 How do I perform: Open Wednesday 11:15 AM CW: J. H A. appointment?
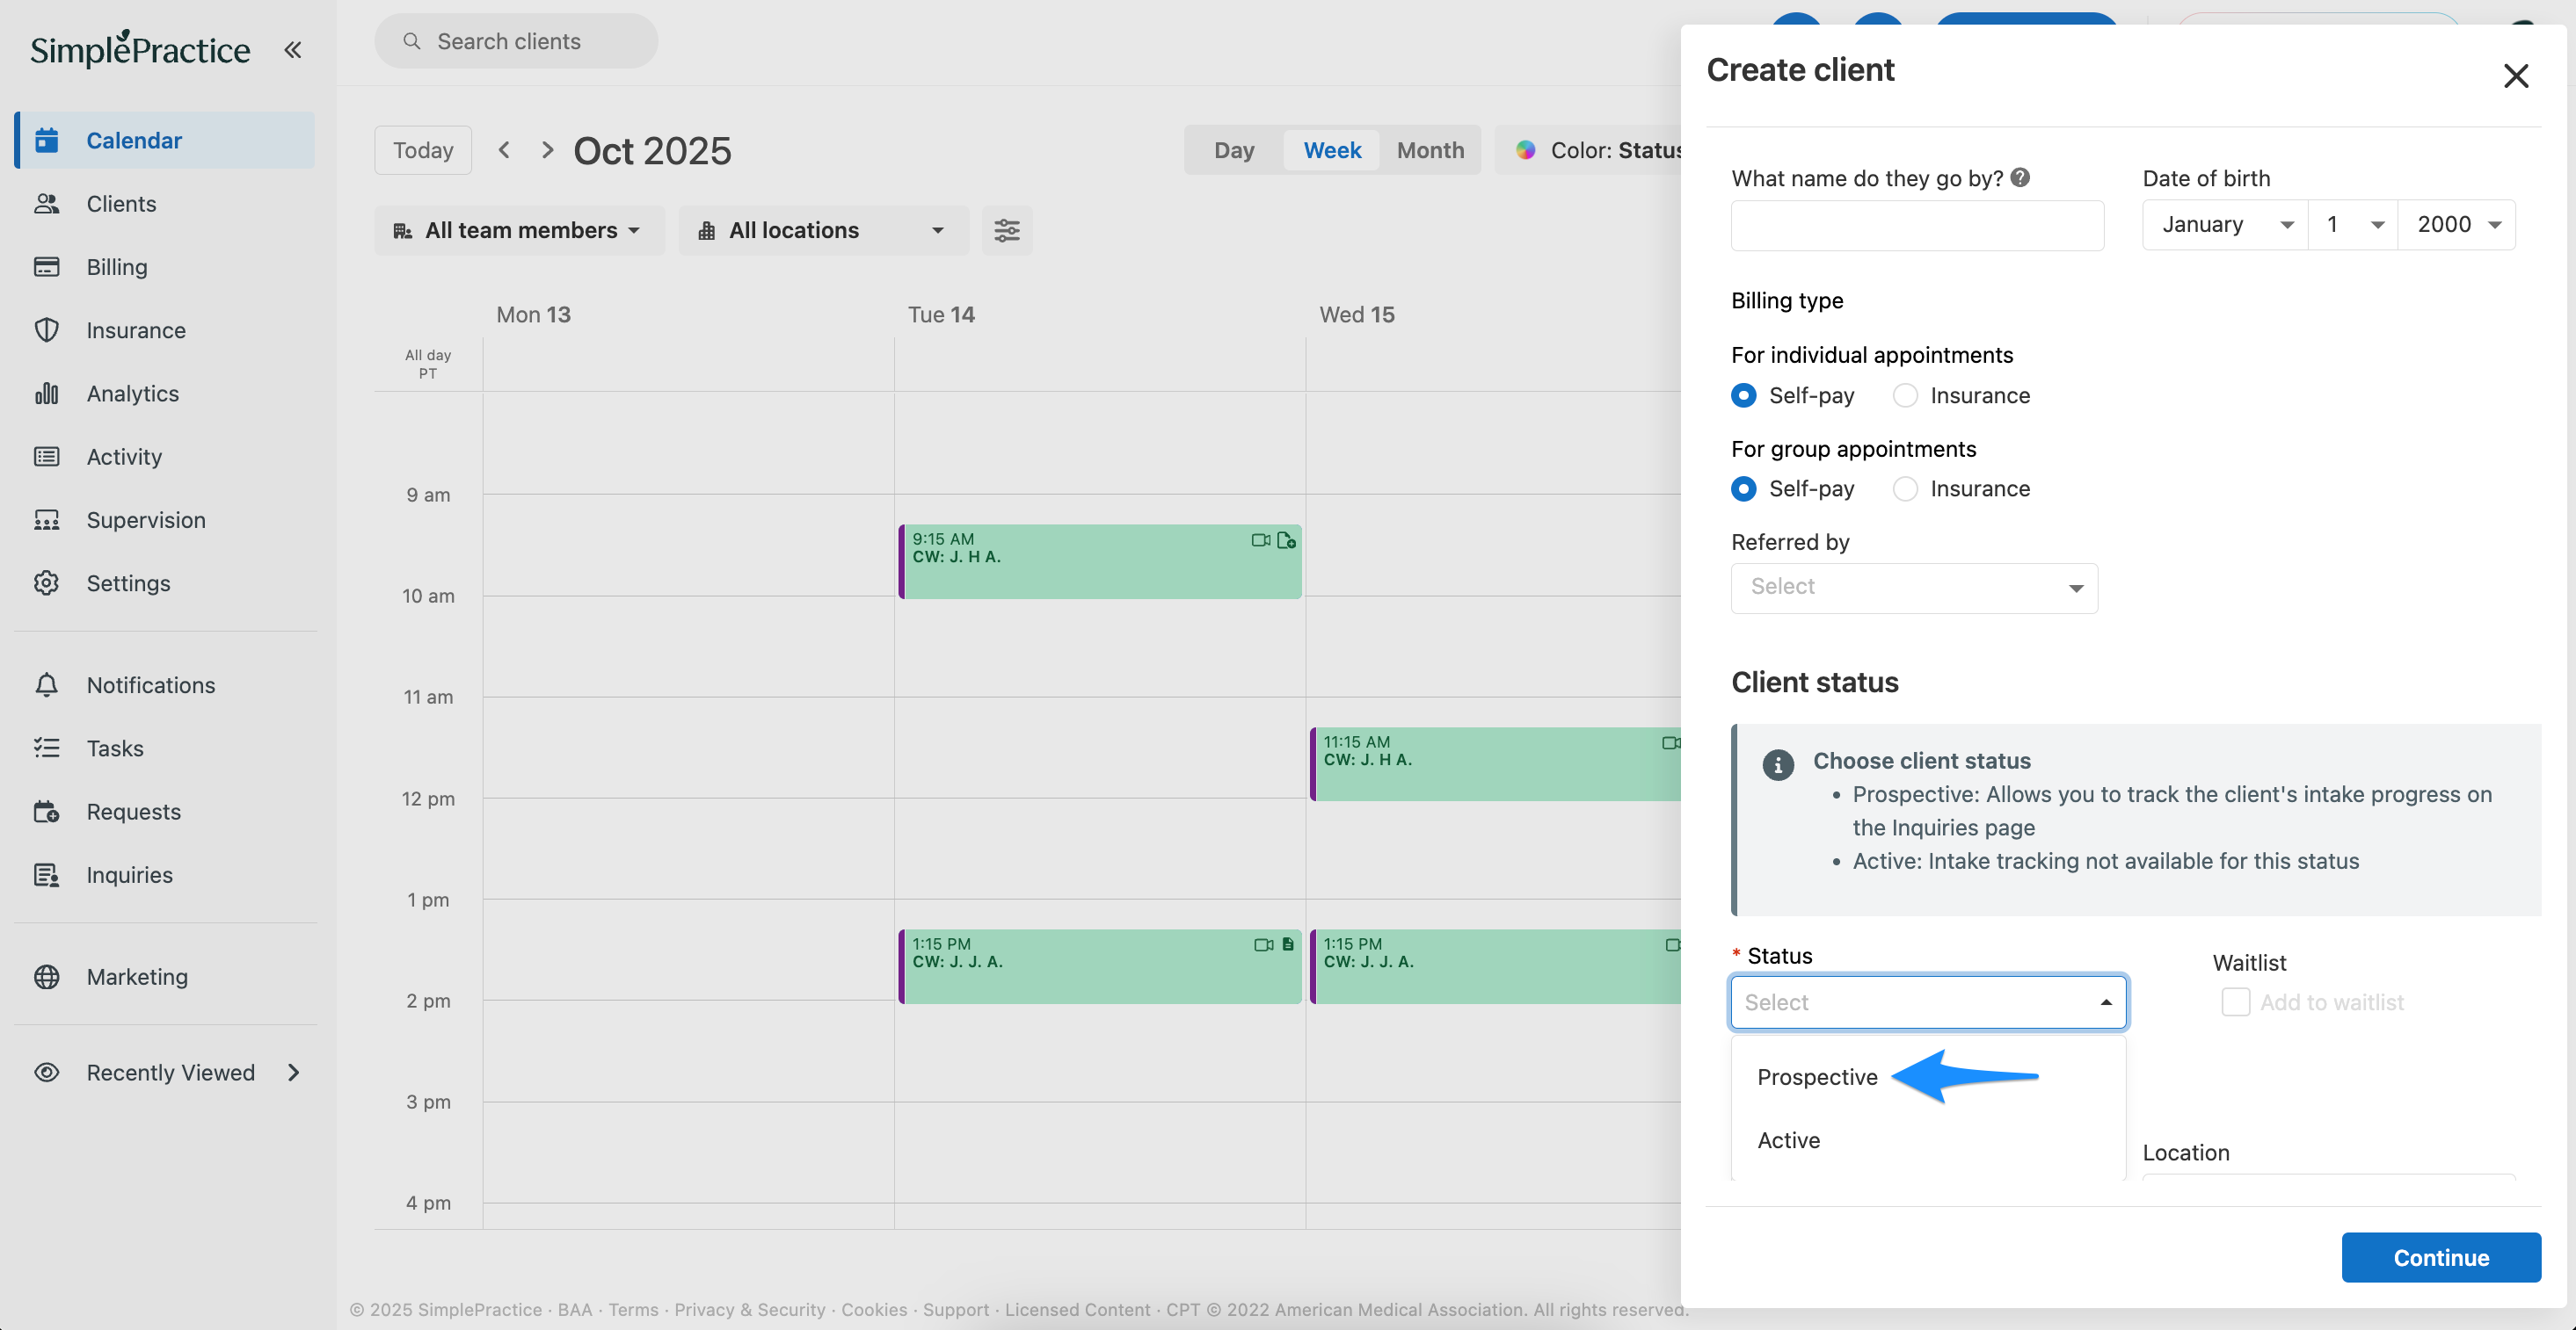pos(1495,764)
